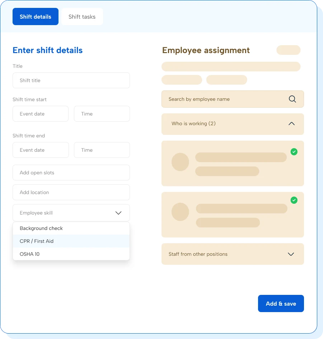Select Background check skill option
Viewport: 323px width, 339px height.
(71, 228)
